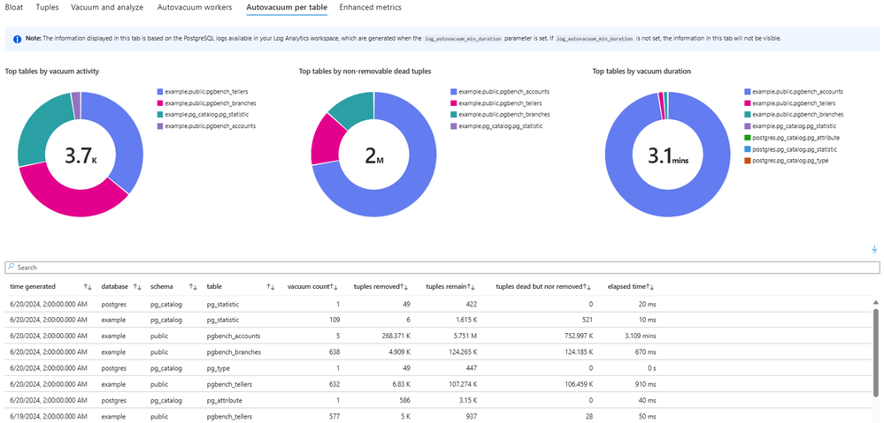Viewport: 884px width, 423px height.
Task: Download table data with the arrow icon
Action: pos(874,249)
